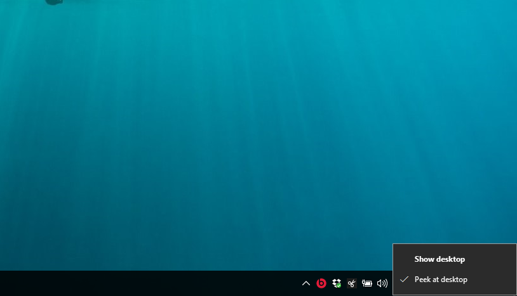The width and height of the screenshot is (517, 296).
Task: Open the volume speaker icon
Action: [382, 283]
